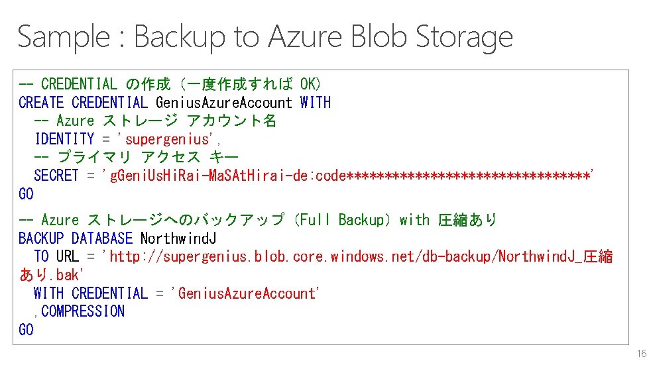Click the quoted 'GeniusAzureAccount' string in red
Image resolution: width=649 pixels, height=365 pixels.
click(x=246, y=293)
